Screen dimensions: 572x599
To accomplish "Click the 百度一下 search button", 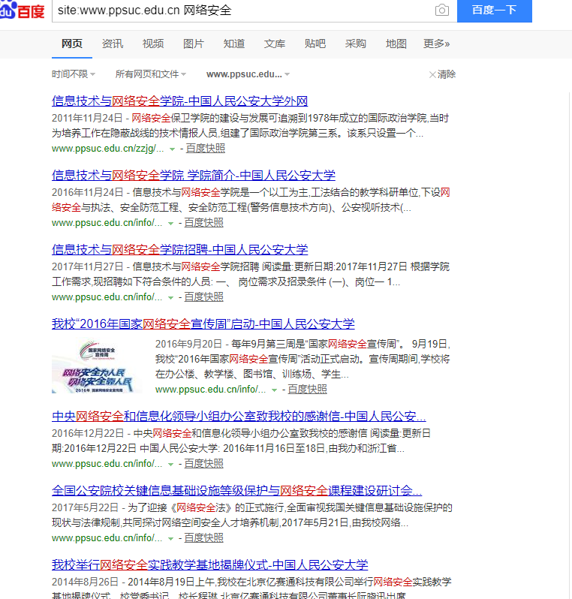I will coord(495,11).
